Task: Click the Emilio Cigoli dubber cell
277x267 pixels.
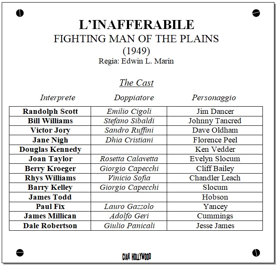Action: point(129,111)
